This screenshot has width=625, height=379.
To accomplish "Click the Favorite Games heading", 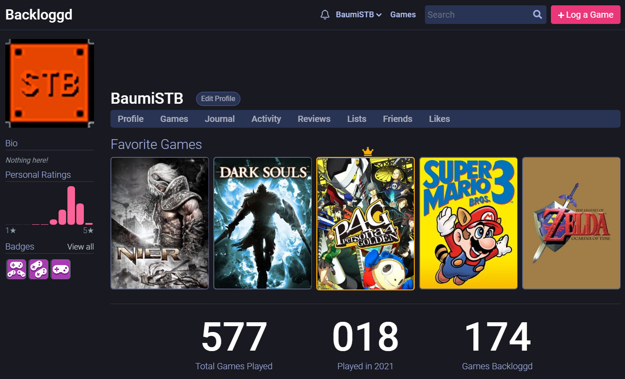I will click(156, 145).
